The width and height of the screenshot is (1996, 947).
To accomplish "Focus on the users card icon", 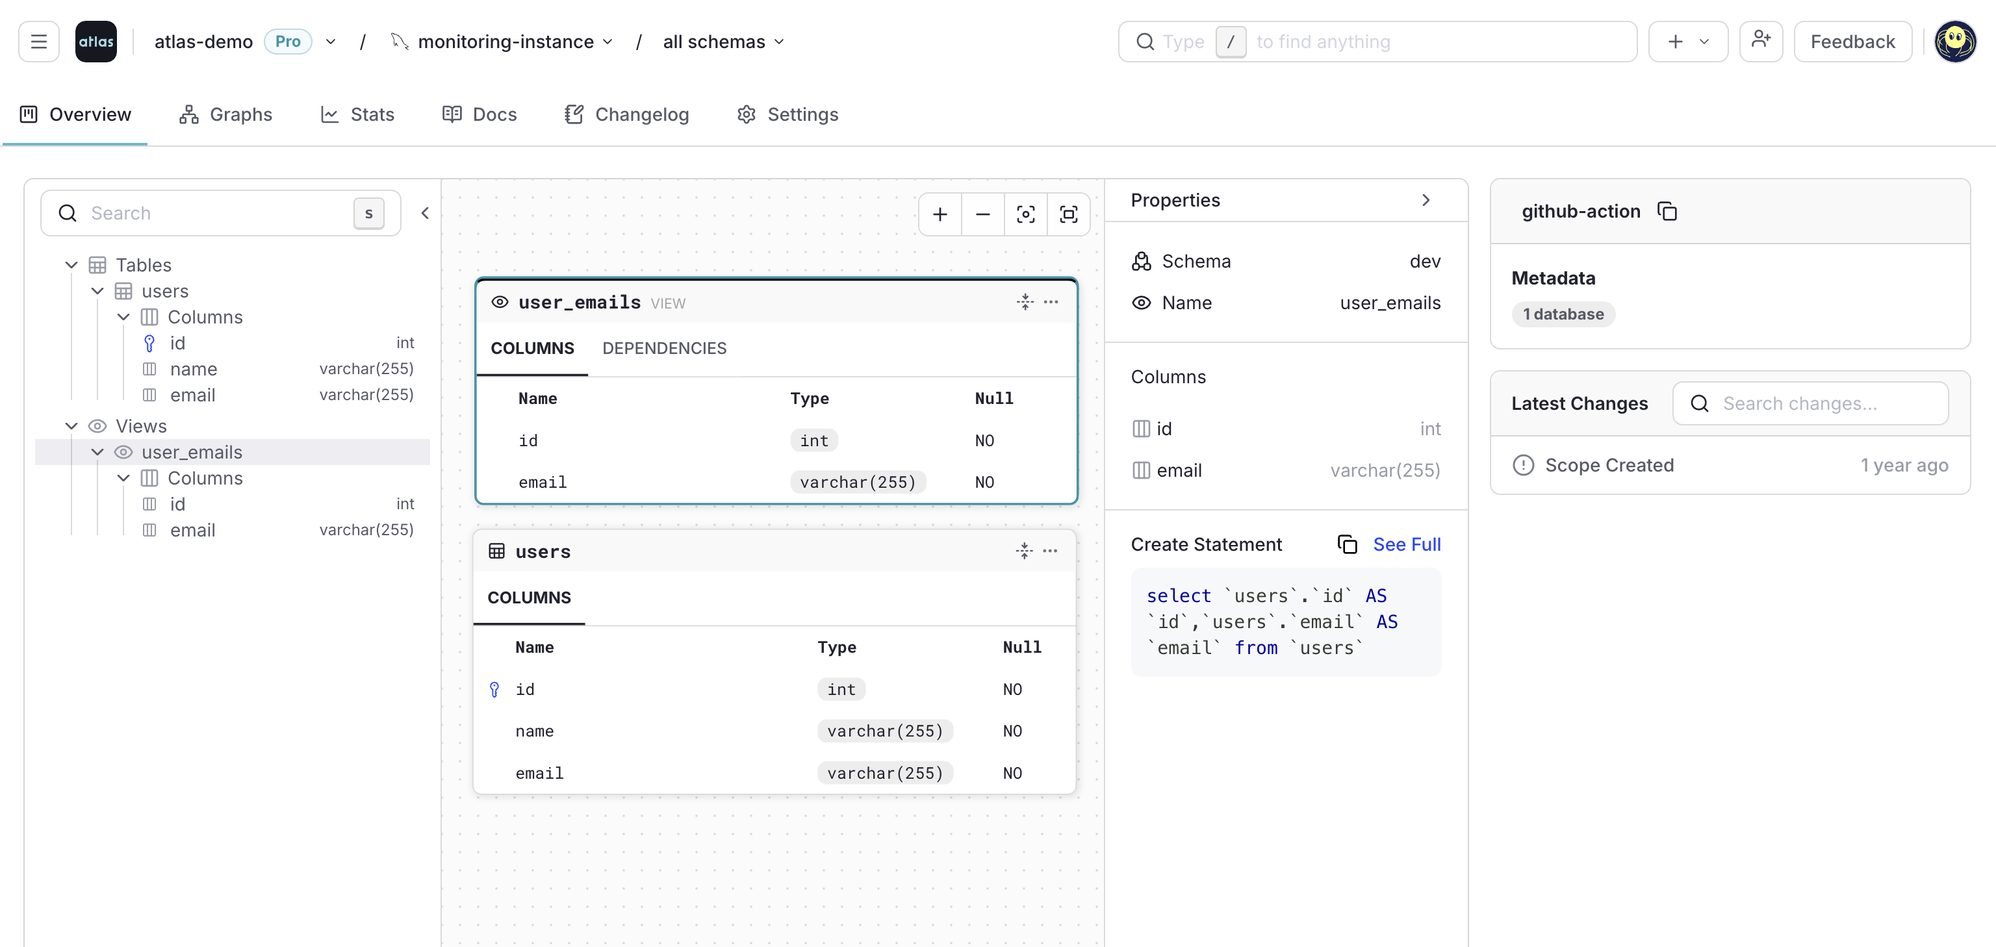I will click(x=1025, y=551).
